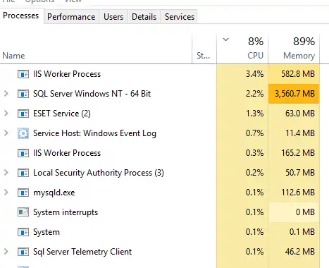Screen dimensions: 329x268
Task: Click the 1.3% CPU value for ESET Service
Action: pos(254,114)
